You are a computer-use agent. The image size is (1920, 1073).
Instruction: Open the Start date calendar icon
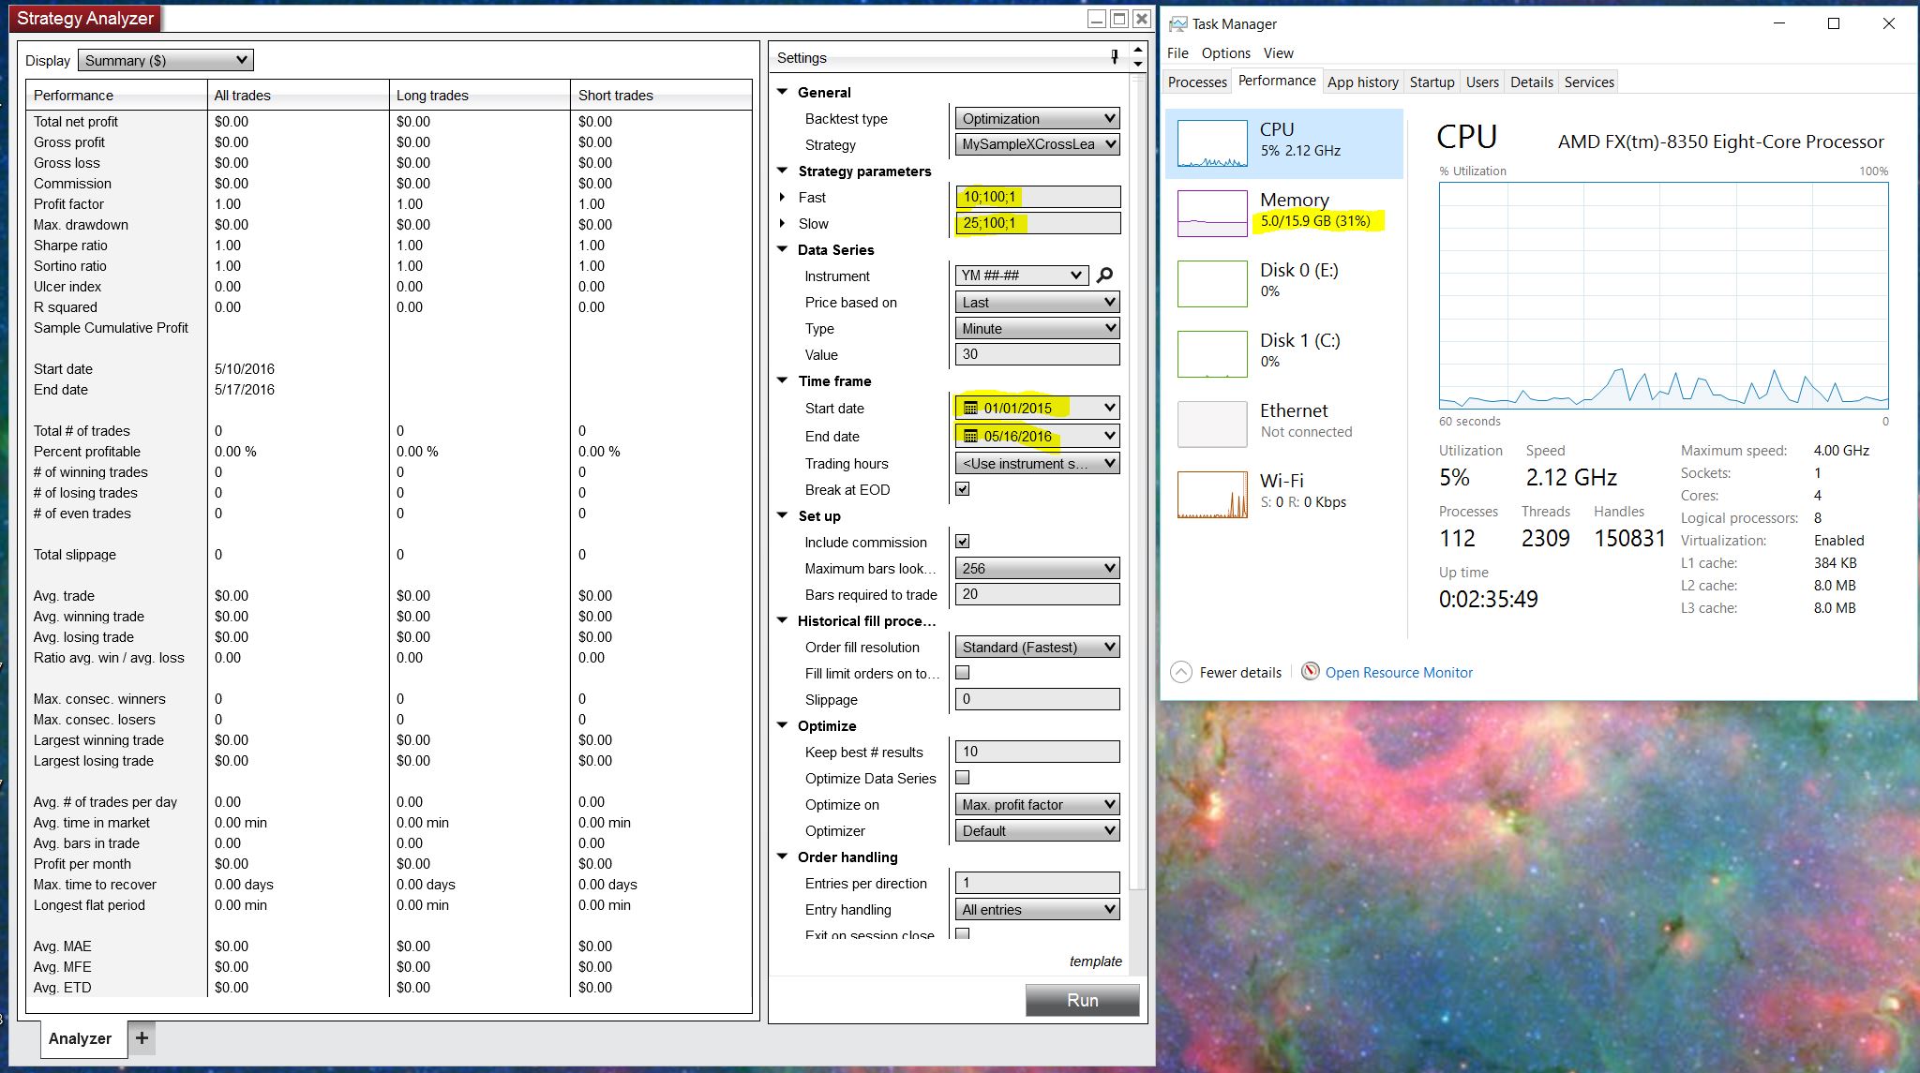tap(970, 409)
